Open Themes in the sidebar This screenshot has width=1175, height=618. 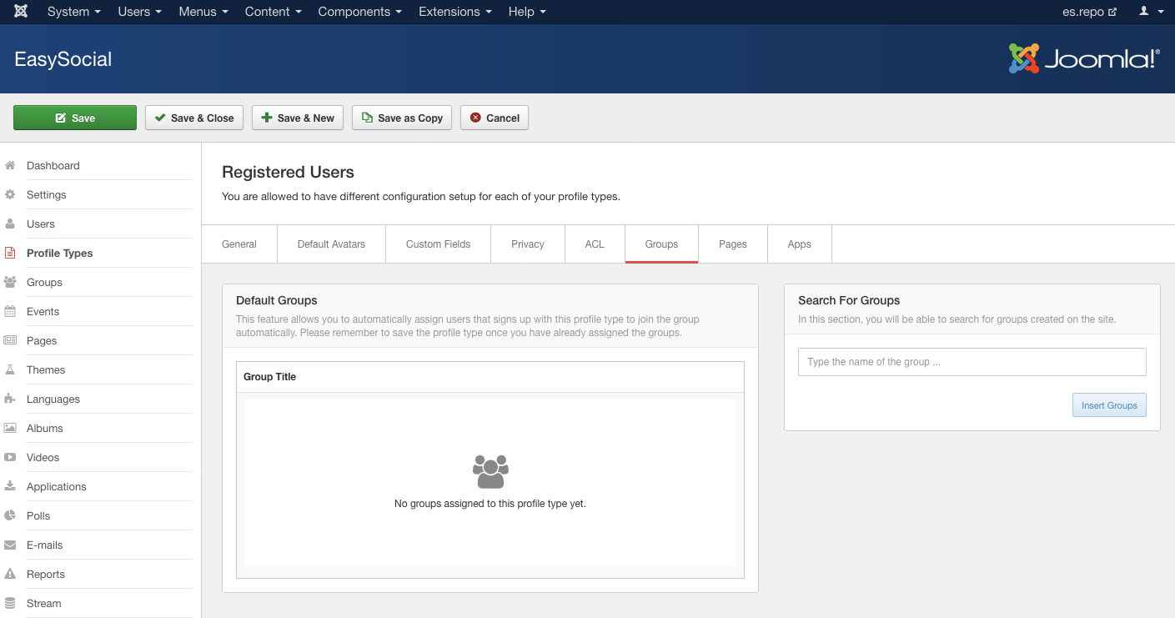46,369
